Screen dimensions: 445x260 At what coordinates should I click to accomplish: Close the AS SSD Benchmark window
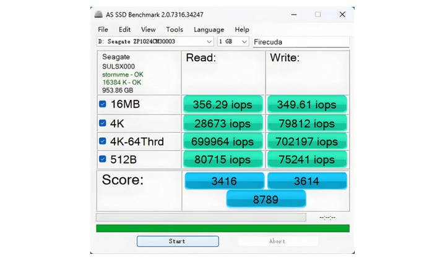tap(342, 14)
